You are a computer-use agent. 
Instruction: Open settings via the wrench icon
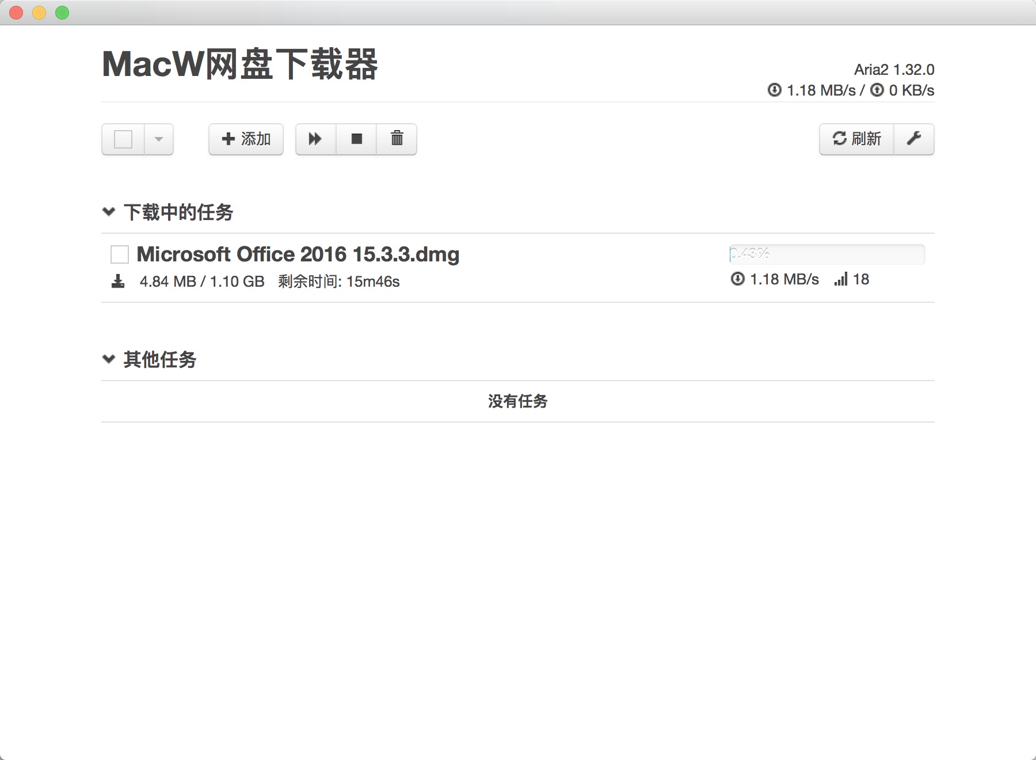coord(914,139)
